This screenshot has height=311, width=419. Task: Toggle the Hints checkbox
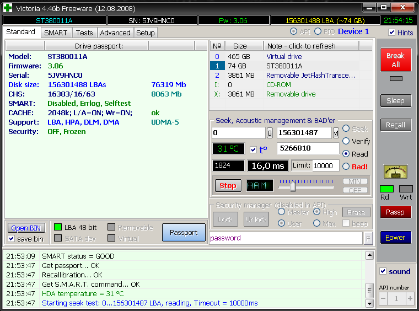(x=392, y=33)
